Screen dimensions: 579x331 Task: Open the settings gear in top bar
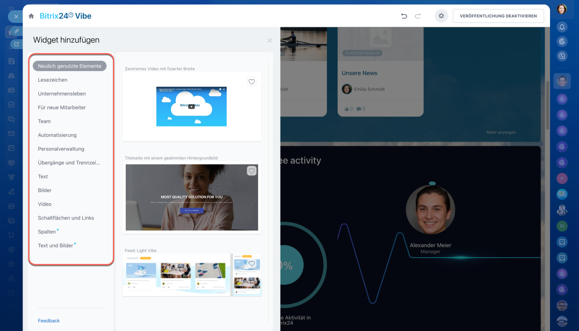pyautogui.click(x=441, y=16)
